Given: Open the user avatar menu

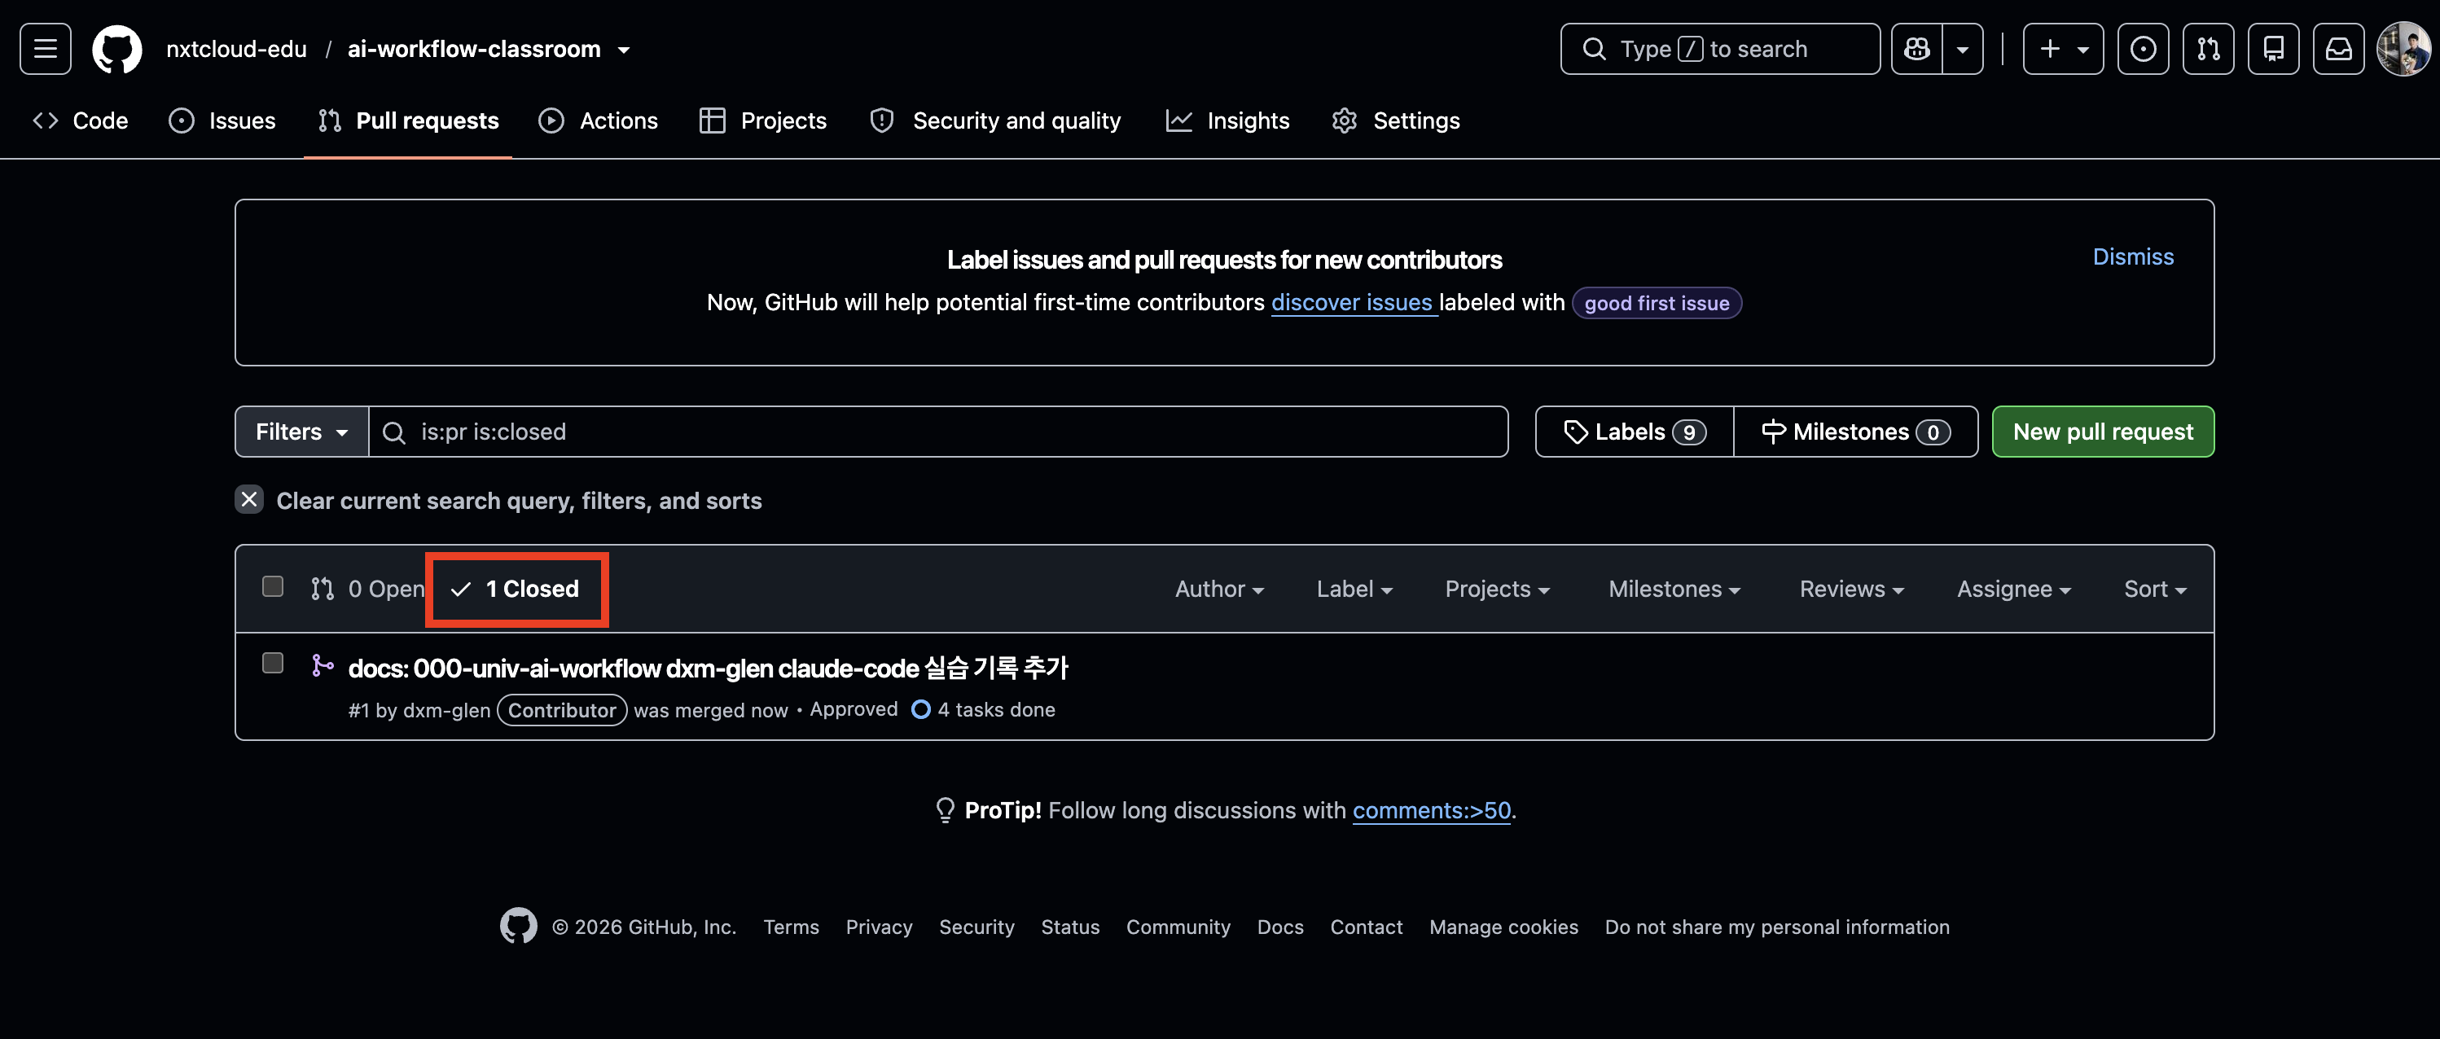Looking at the screenshot, I should (2404, 48).
